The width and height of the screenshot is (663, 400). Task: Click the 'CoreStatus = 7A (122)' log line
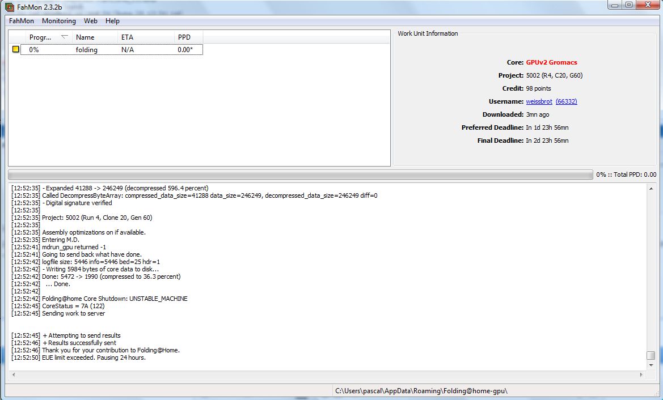click(x=58, y=306)
